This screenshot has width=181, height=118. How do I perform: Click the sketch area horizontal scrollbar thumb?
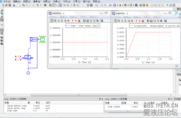point(79,95)
